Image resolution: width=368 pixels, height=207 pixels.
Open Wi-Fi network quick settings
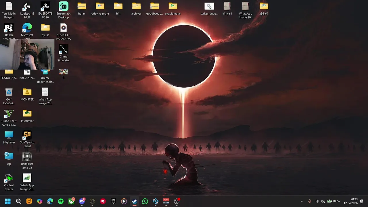(x=317, y=201)
